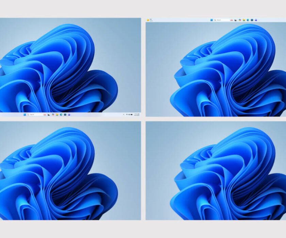Screen dimensions: 286x238
Task: Open Google Chrome from the taskbar
Action: (x=53, y=114)
